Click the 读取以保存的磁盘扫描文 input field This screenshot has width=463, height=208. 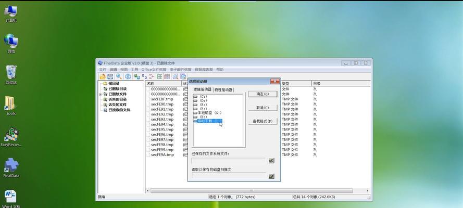point(229,176)
